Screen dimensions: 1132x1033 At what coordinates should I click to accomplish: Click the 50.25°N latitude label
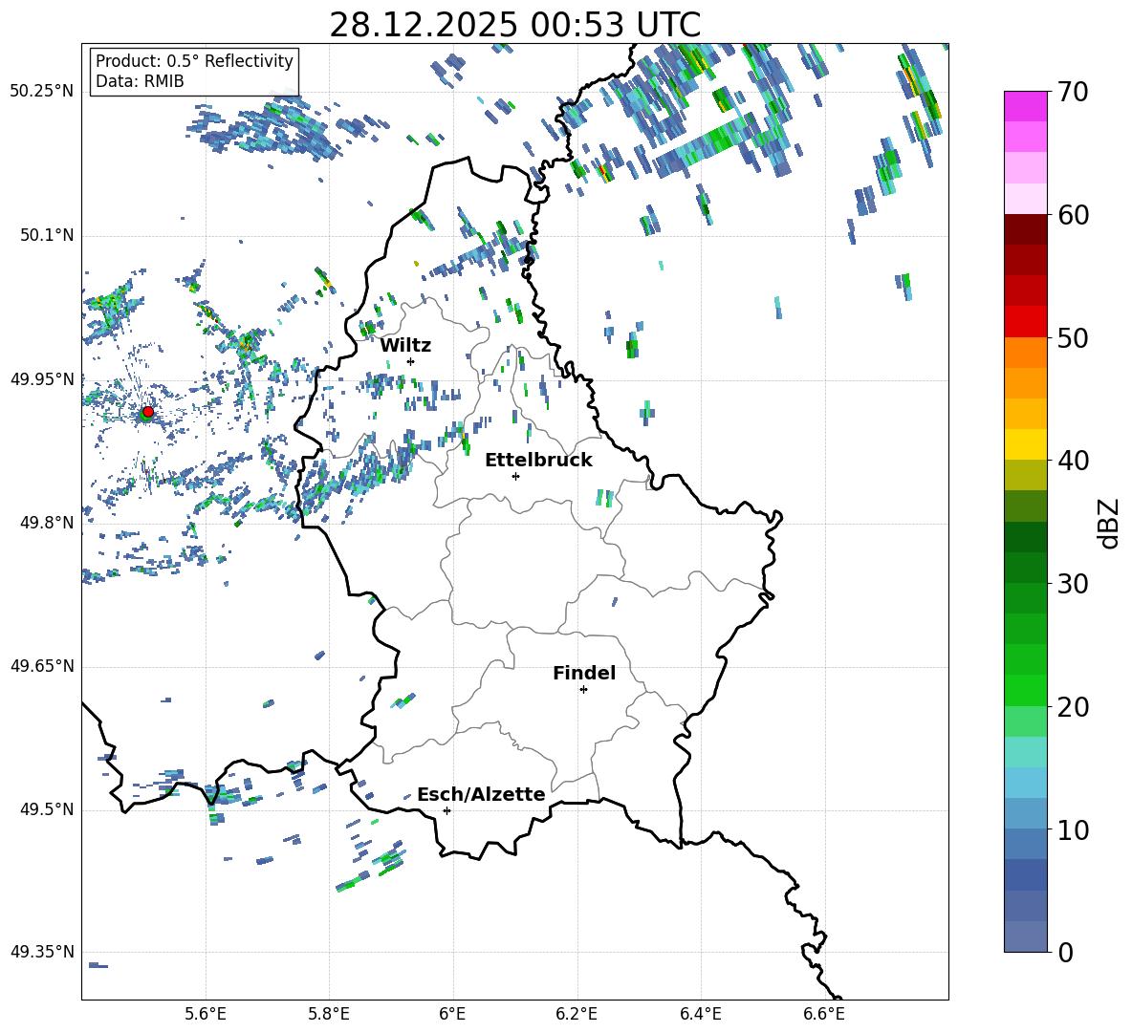42,92
